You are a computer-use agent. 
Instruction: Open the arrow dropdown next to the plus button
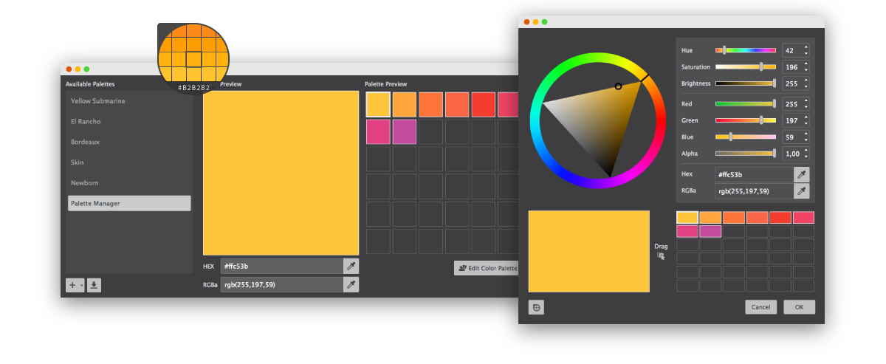tap(81, 285)
